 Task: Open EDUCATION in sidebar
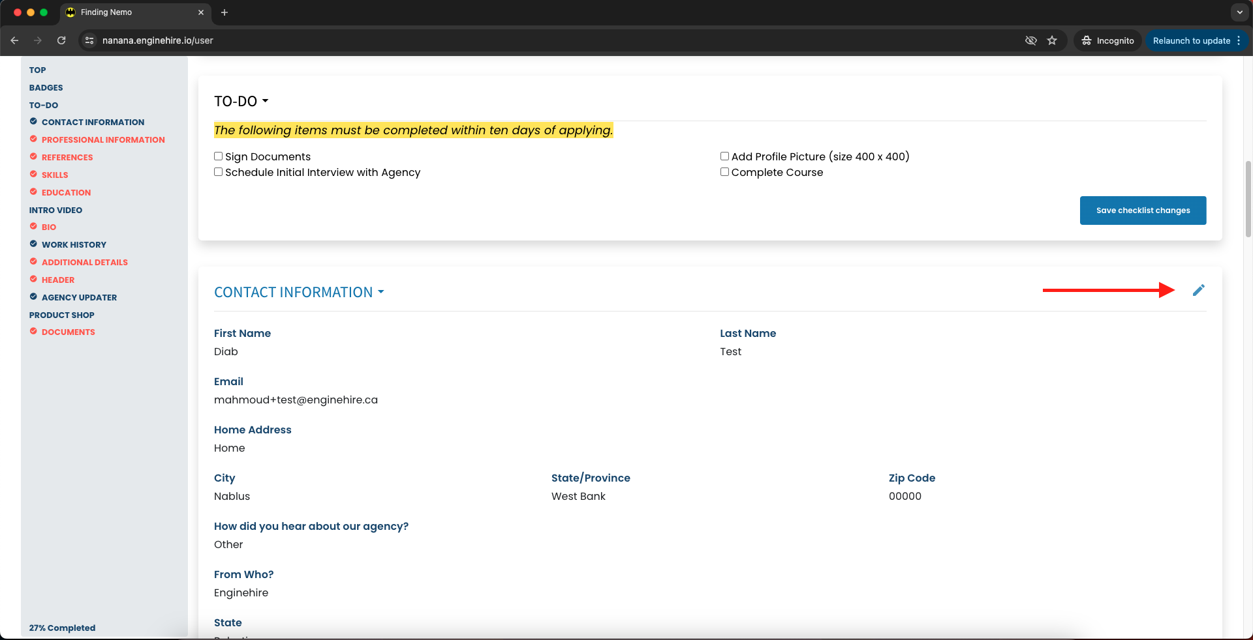(66, 193)
